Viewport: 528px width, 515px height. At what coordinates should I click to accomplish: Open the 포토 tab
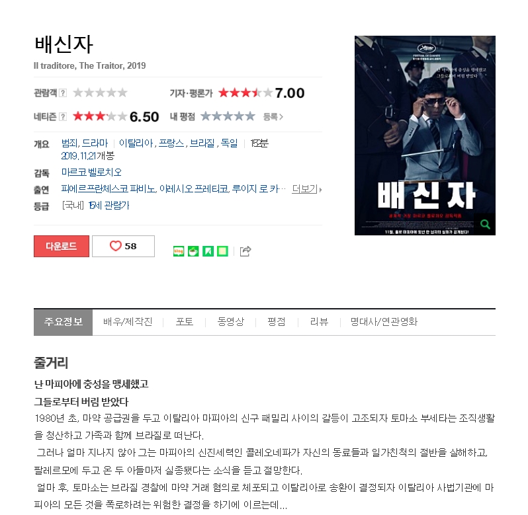tap(185, 322)
